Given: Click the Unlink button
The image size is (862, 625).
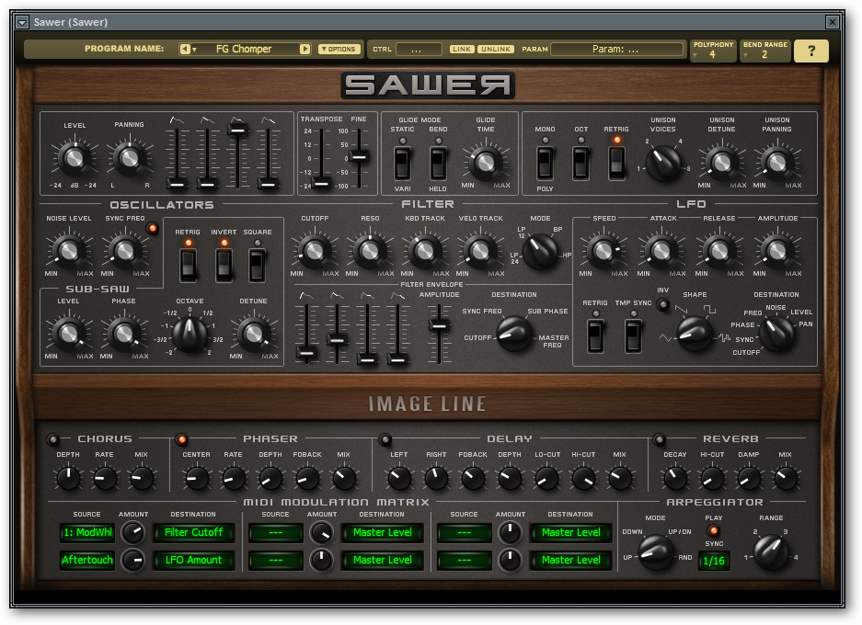Looking at the screenshot, I should pos(496,50).
